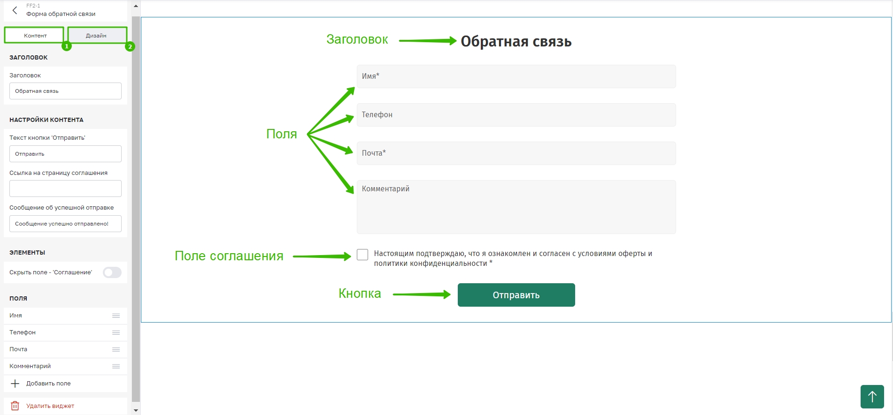Focus the Заголовок text input
This screenshot has width=893, height=415.
(65, 91)
